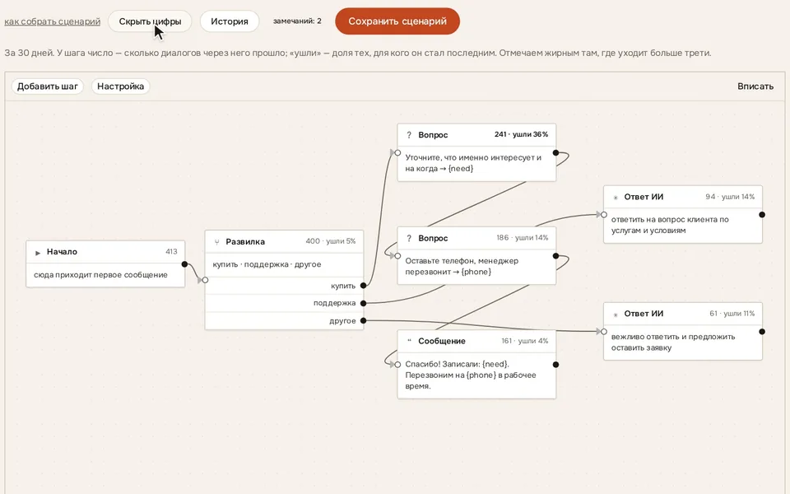Click text 'ответить на вопрос клиента по услугам'

click(x=670, y=225)
